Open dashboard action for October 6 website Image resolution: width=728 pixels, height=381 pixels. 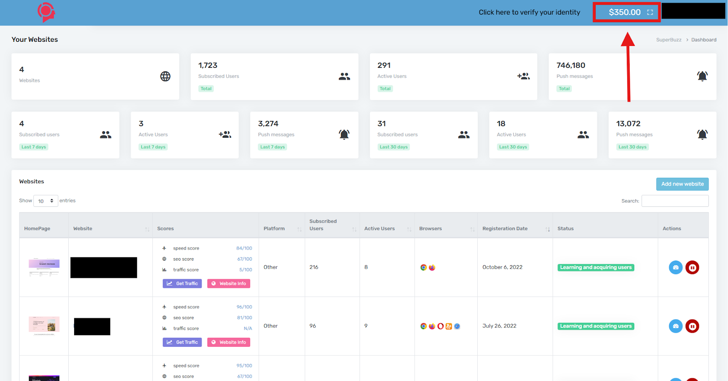(676, 267)
